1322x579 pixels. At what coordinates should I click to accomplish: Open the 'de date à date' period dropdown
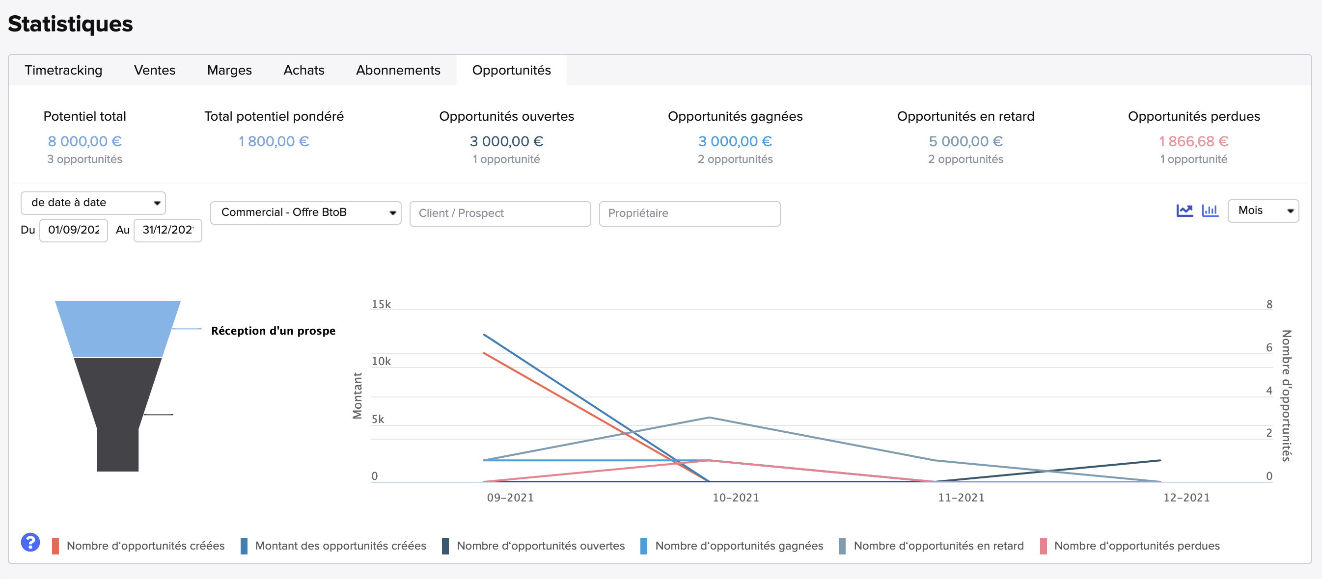pos(93,203)
